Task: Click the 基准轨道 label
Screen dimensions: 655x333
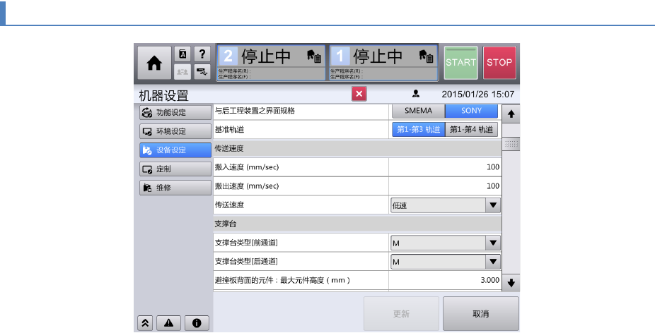Action: 229,130
